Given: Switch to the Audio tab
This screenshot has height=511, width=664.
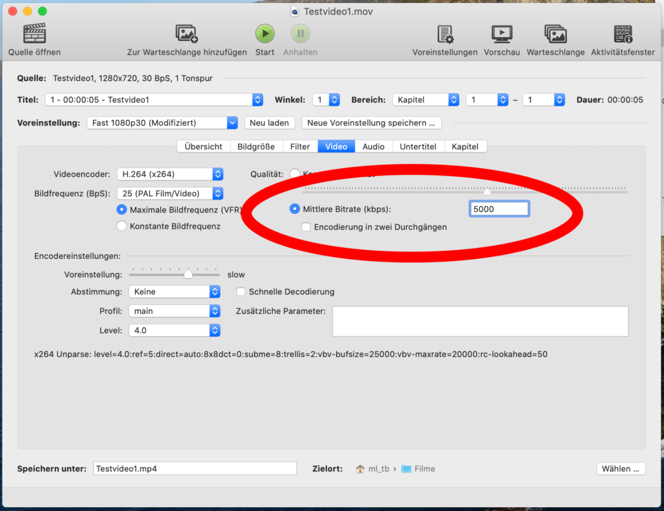Looking at the screenshot, I should (x=373, y=147).
